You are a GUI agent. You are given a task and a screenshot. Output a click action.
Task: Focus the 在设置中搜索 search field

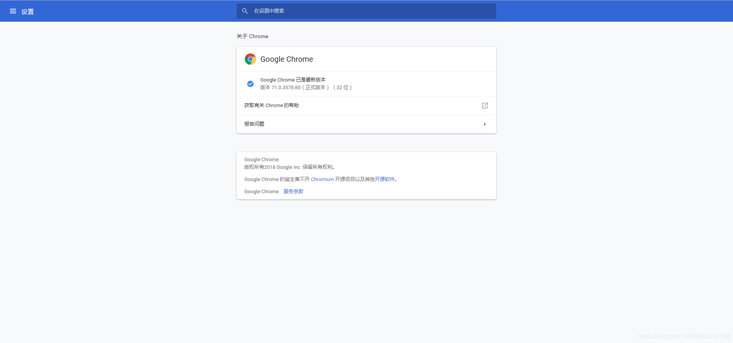coord(366,11)
